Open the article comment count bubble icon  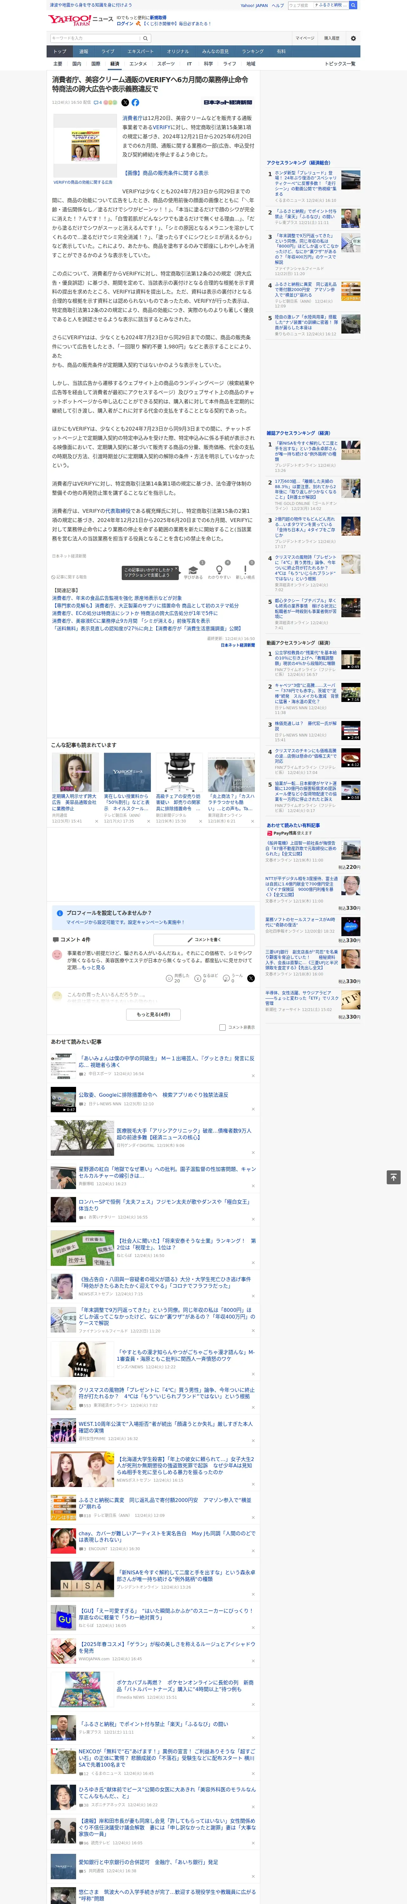[96, 103]
